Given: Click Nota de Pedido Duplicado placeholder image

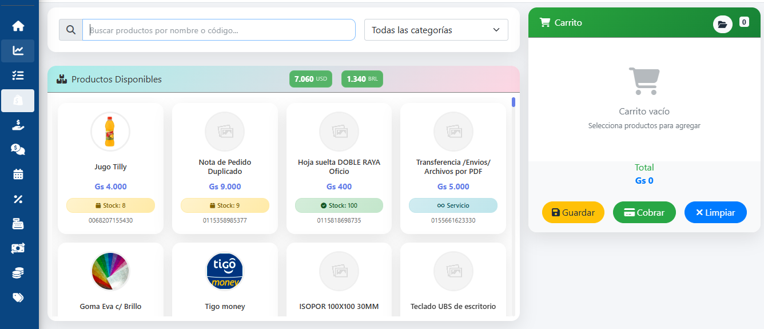Looking at the screenshot, I should pos(225,132).
